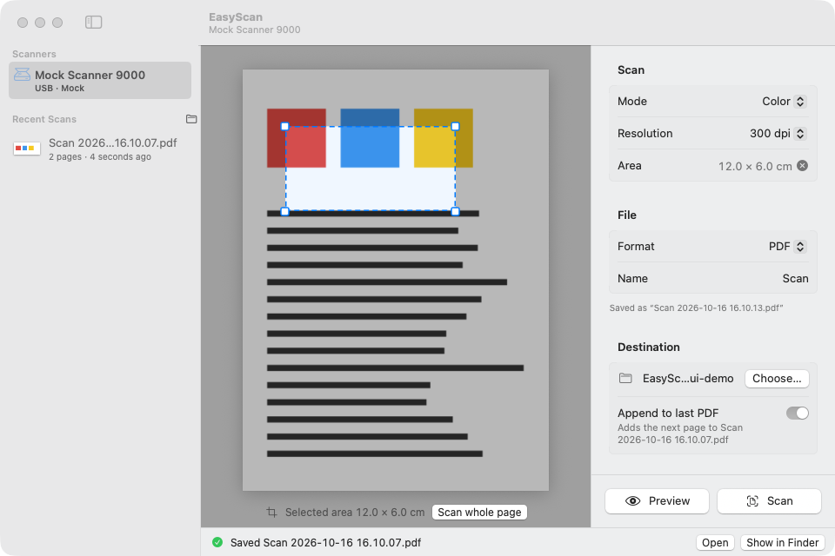Click the 2 pages · 4 seconds ago text

(x=99, y=157)
